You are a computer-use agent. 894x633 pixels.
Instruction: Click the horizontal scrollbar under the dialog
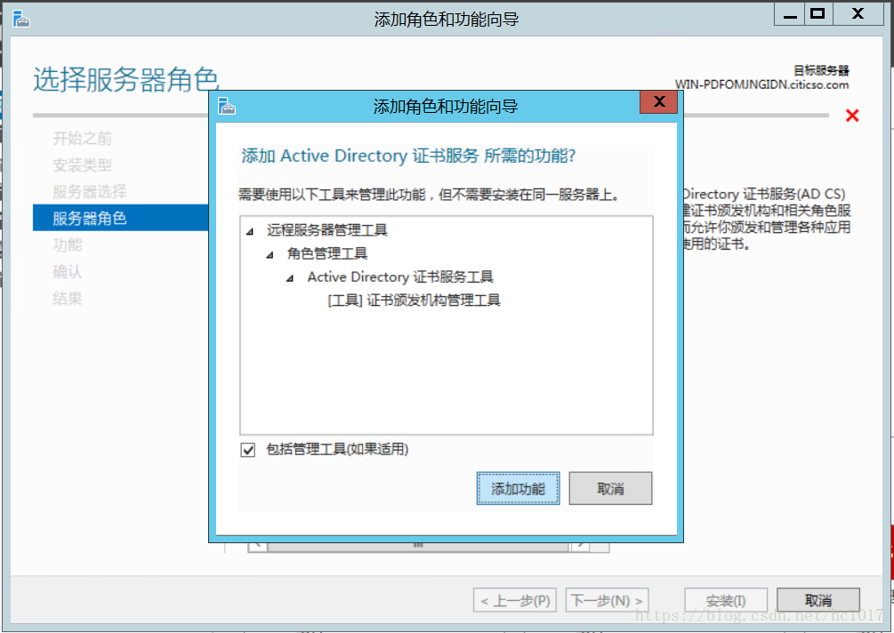click(418, 547)
